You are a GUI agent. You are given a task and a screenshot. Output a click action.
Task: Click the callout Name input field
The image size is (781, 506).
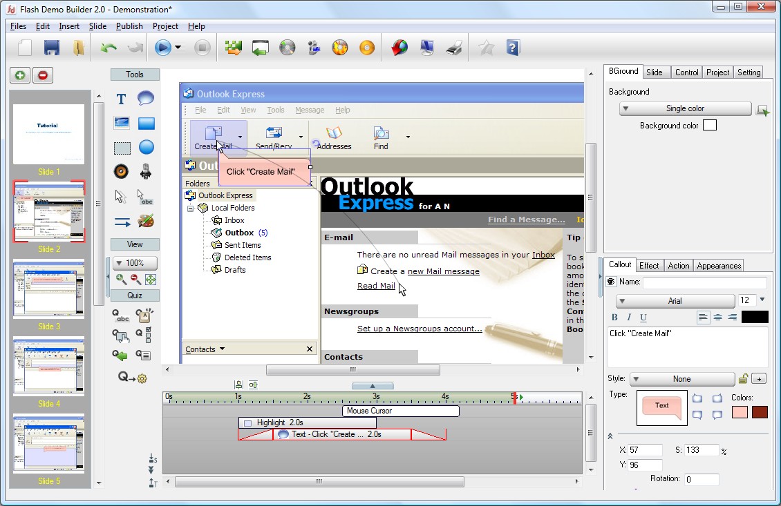click(705, 282)
